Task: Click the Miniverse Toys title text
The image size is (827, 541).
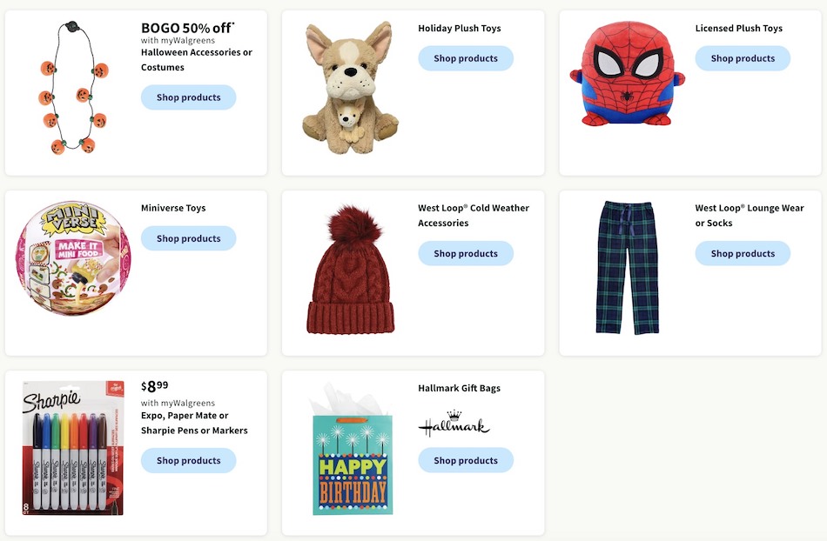Action: point(173,208)
